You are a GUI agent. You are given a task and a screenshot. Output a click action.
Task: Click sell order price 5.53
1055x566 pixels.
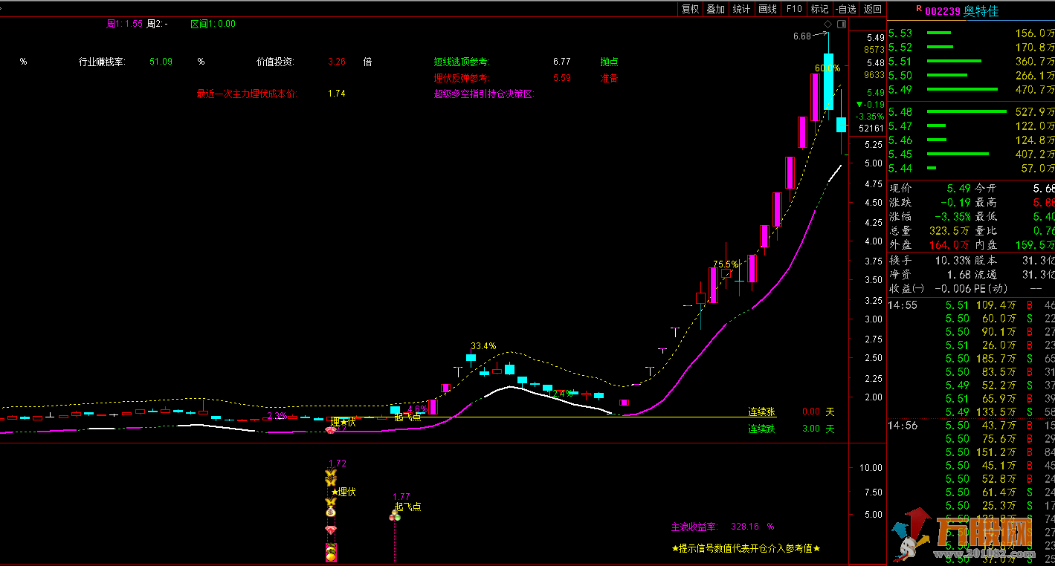click(x=900, y=33)
